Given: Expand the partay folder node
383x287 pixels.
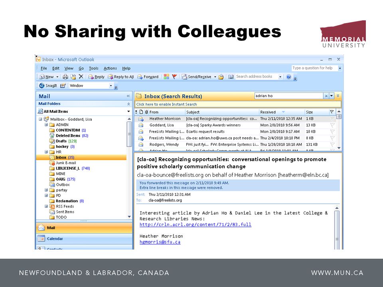Looking at the screenshot, I should tap(46, 190).
